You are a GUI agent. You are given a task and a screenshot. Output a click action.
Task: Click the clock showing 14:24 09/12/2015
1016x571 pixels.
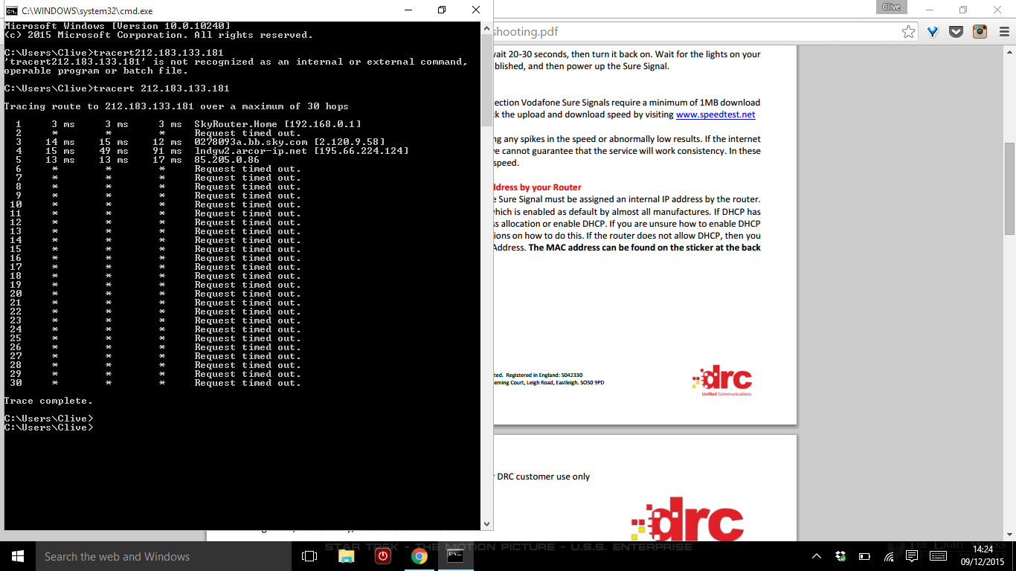click(x=983, y=556)
